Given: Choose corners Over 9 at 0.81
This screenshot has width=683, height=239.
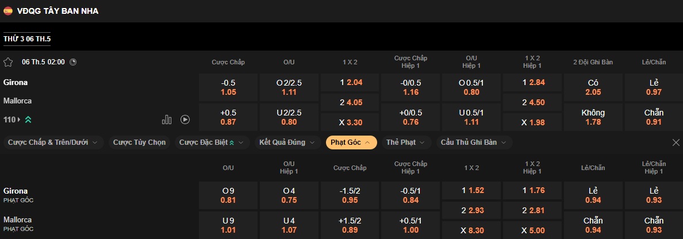Looking at the screenshot, I should 228,195.
